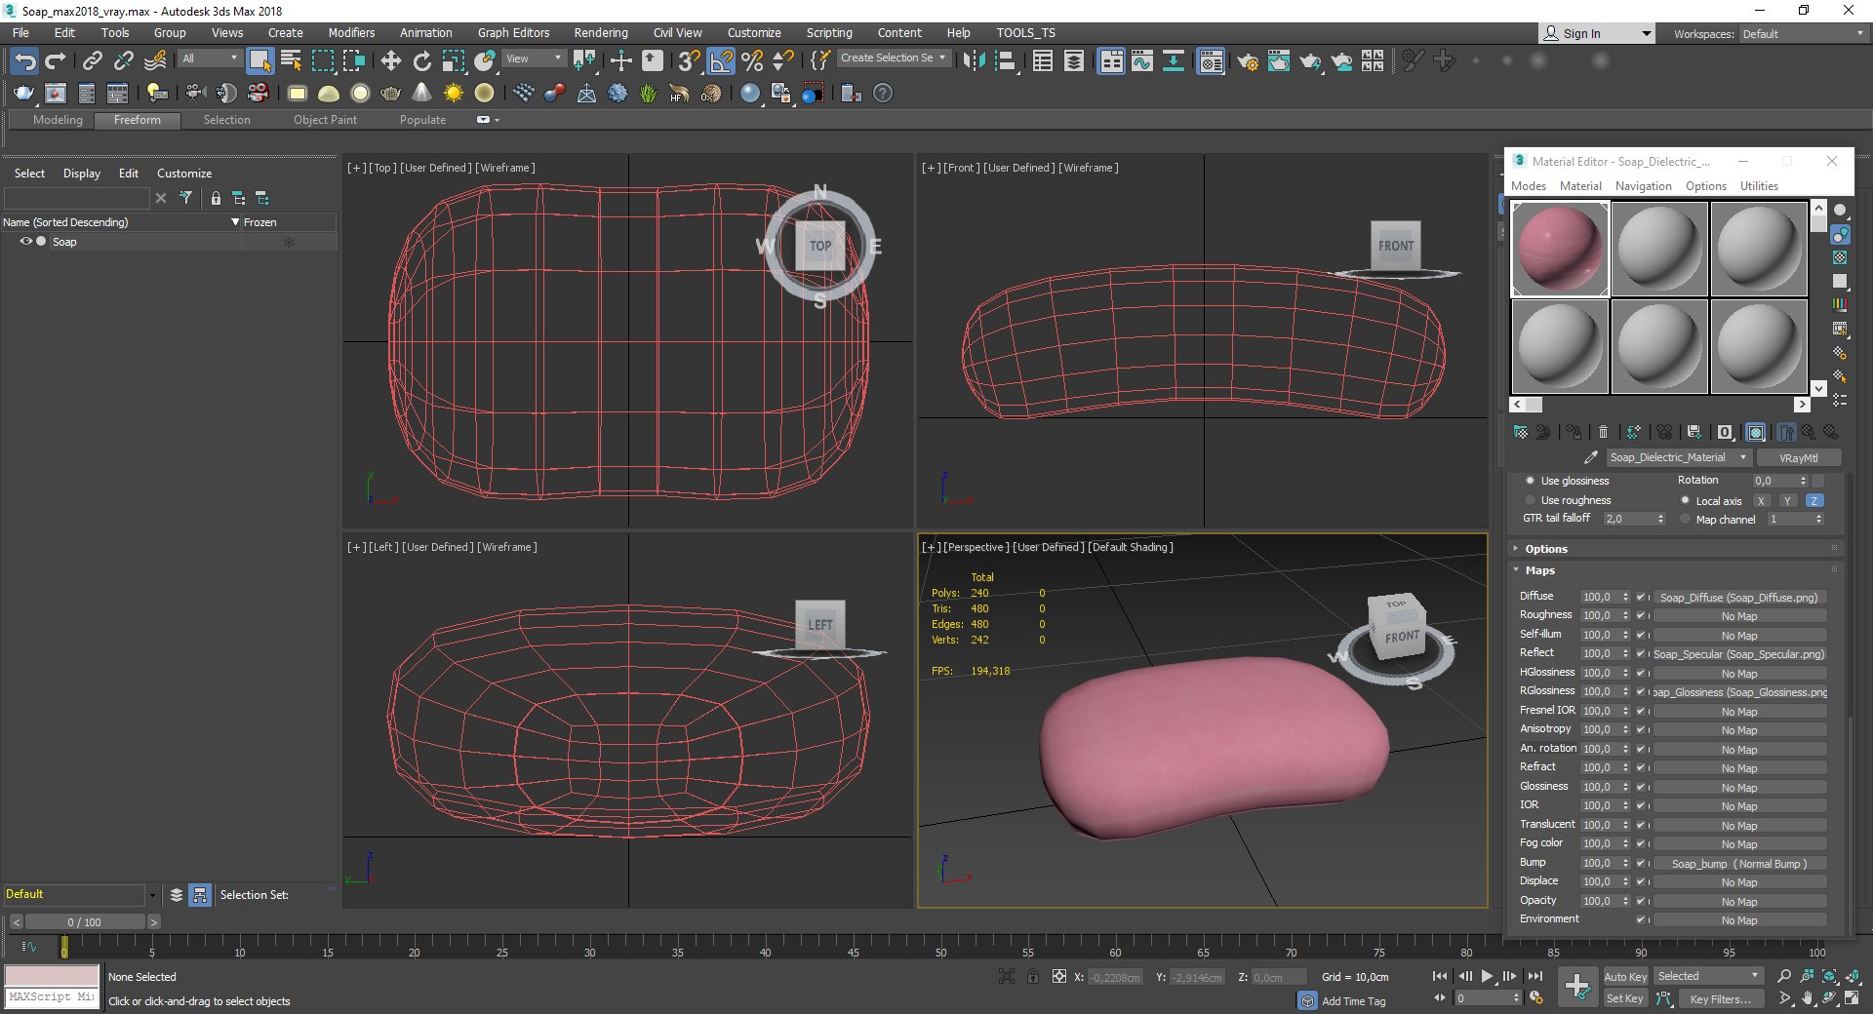Select the pink soap material sample slot
The image size is (1873, 1014).
tap(1560, 248)
